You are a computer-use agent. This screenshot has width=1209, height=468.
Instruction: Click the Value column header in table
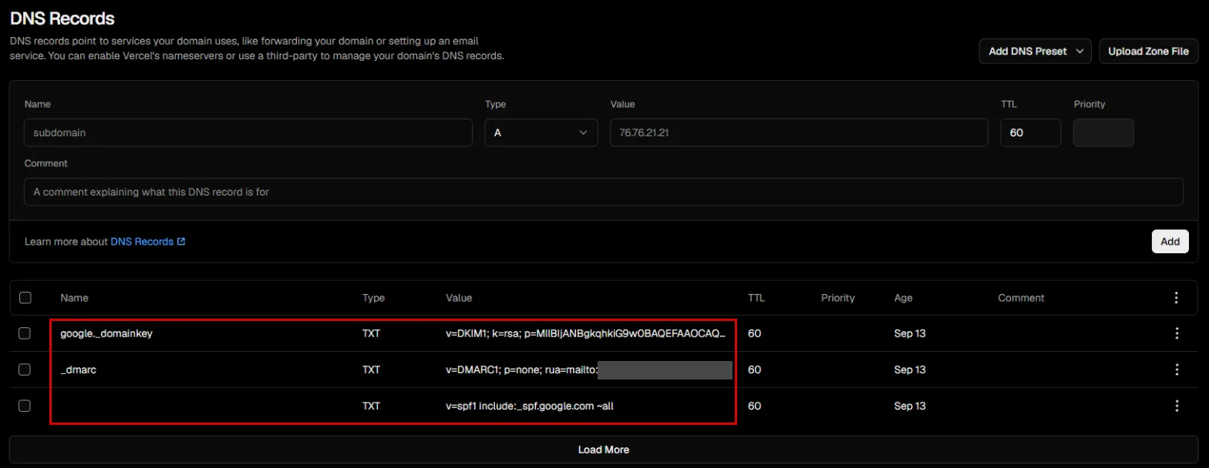coord(459,298)
